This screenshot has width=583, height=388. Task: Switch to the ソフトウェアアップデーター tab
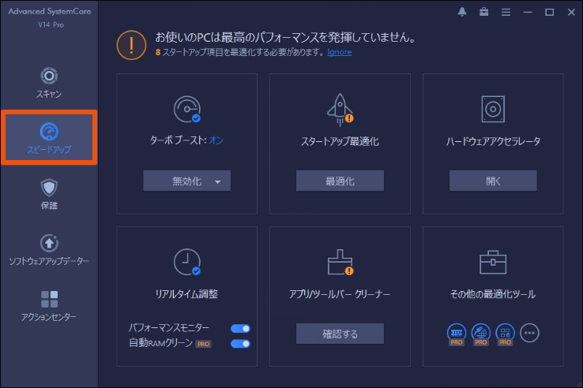coord(49,250)
